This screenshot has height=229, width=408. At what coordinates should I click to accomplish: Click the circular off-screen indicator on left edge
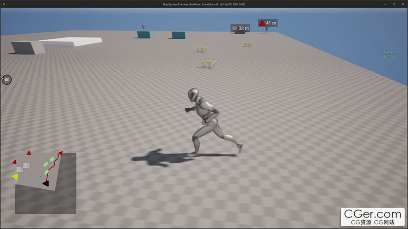[x=6, y=80]
